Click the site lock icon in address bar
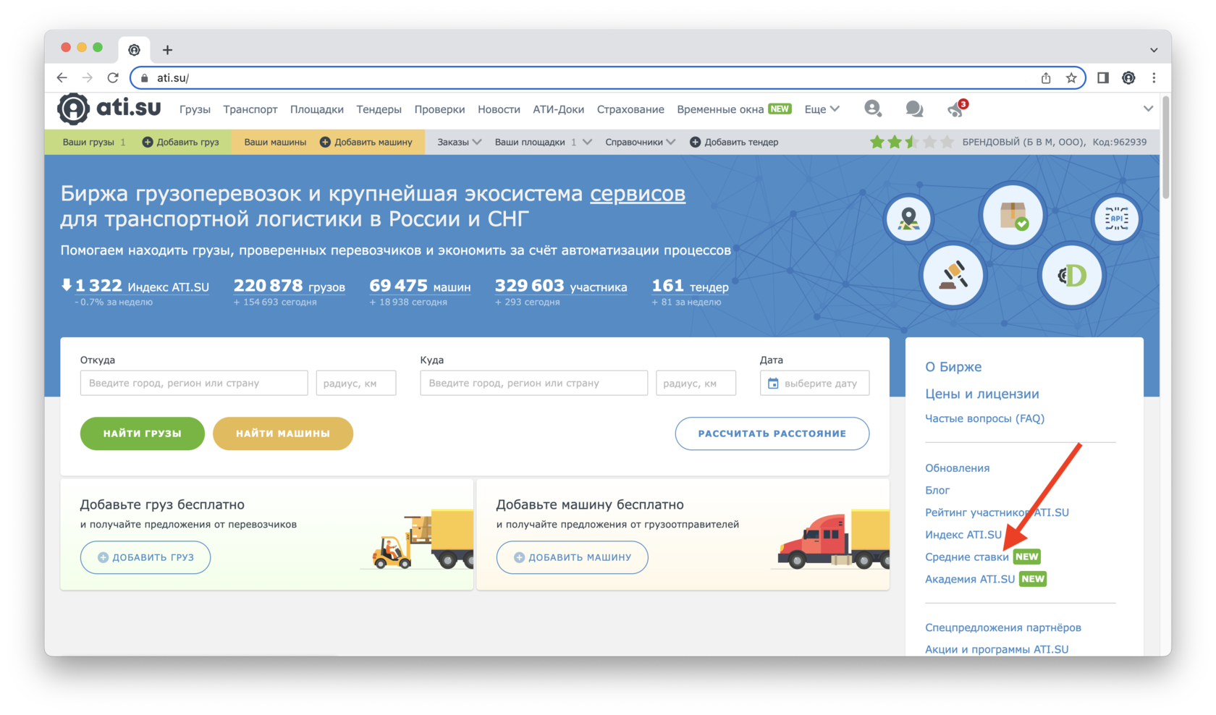 pyautogui.click(x=144, y=77)
